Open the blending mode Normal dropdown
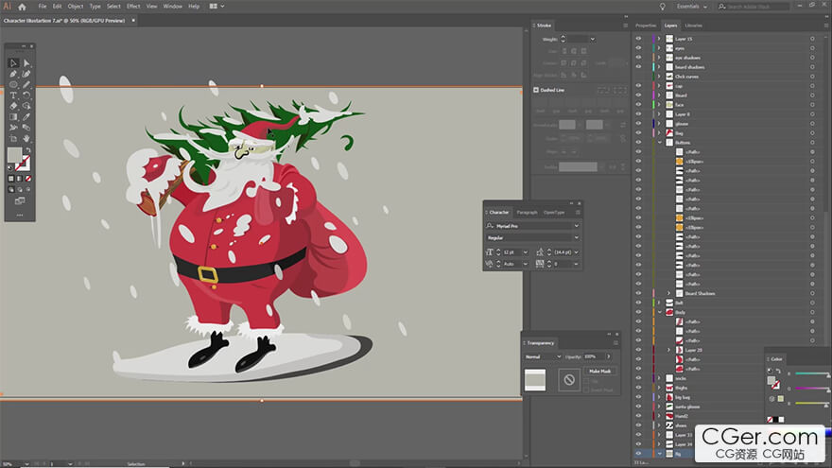The width and height of the screenshot is (832, 468). coord(543,357)
